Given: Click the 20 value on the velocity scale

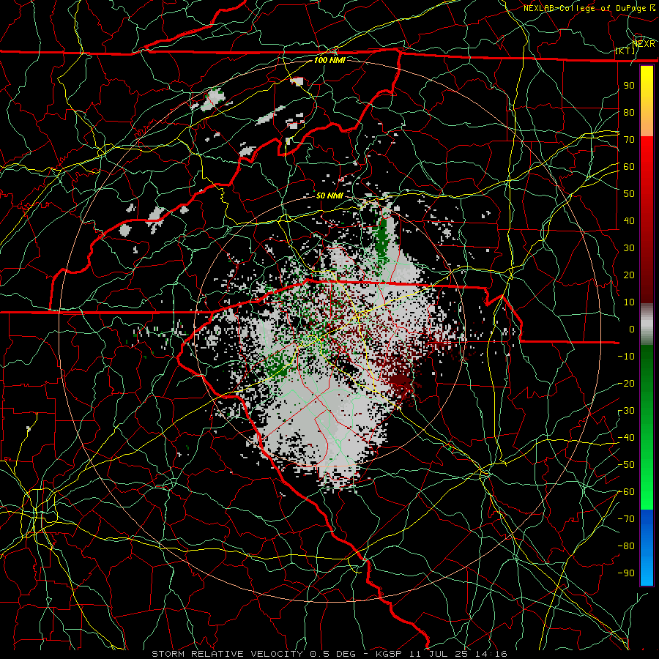Looking at the screenshot, I should click(629, 275).
